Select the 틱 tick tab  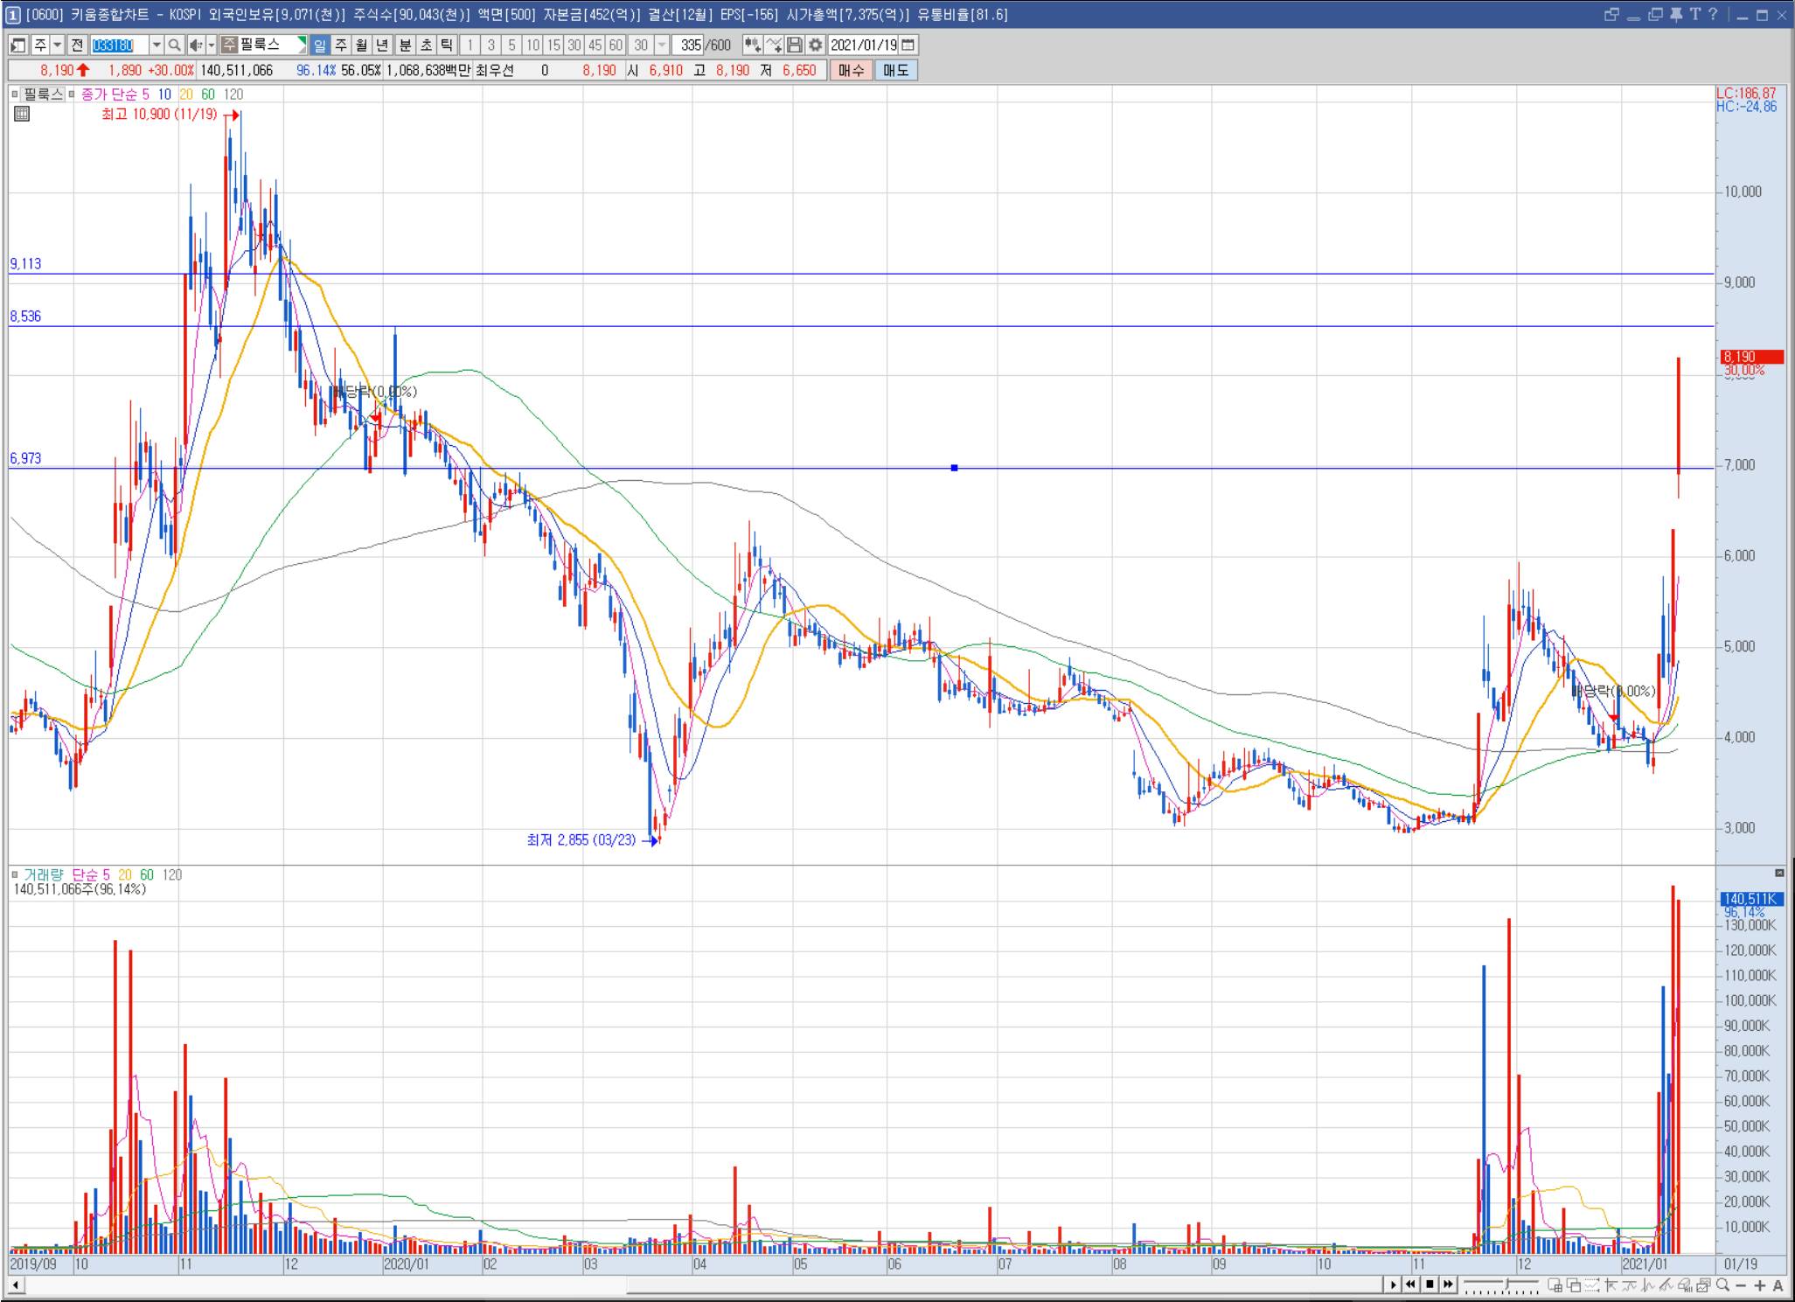[x=446, y=45]
